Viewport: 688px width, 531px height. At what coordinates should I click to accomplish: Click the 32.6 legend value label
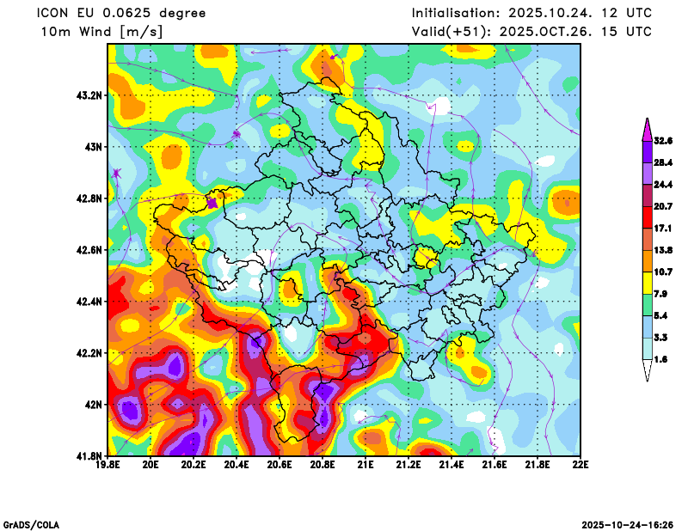pyautogui.click(x=662, y=140)
